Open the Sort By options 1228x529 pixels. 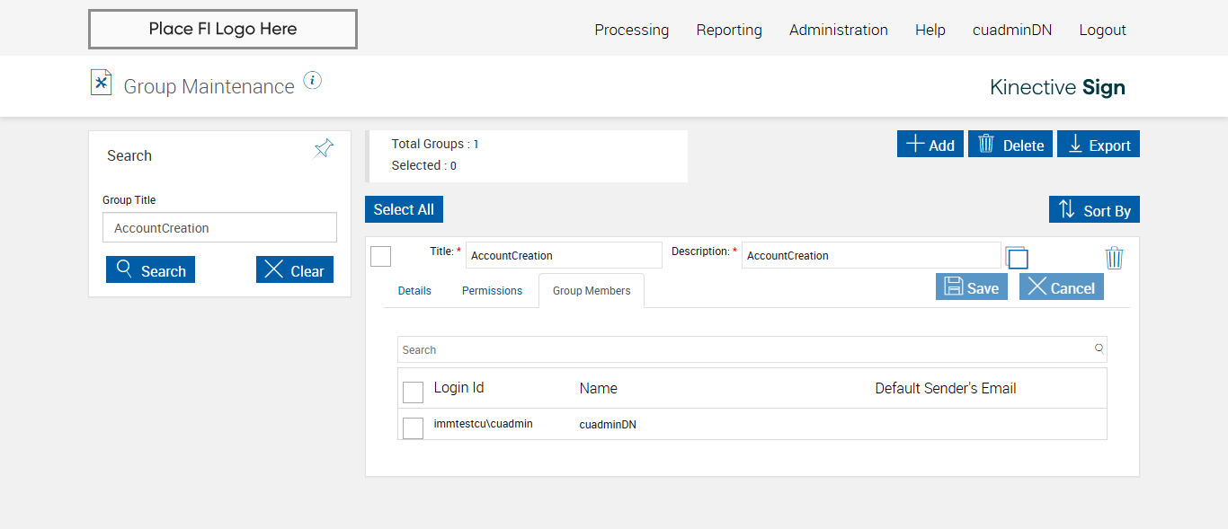(1094, 210)
